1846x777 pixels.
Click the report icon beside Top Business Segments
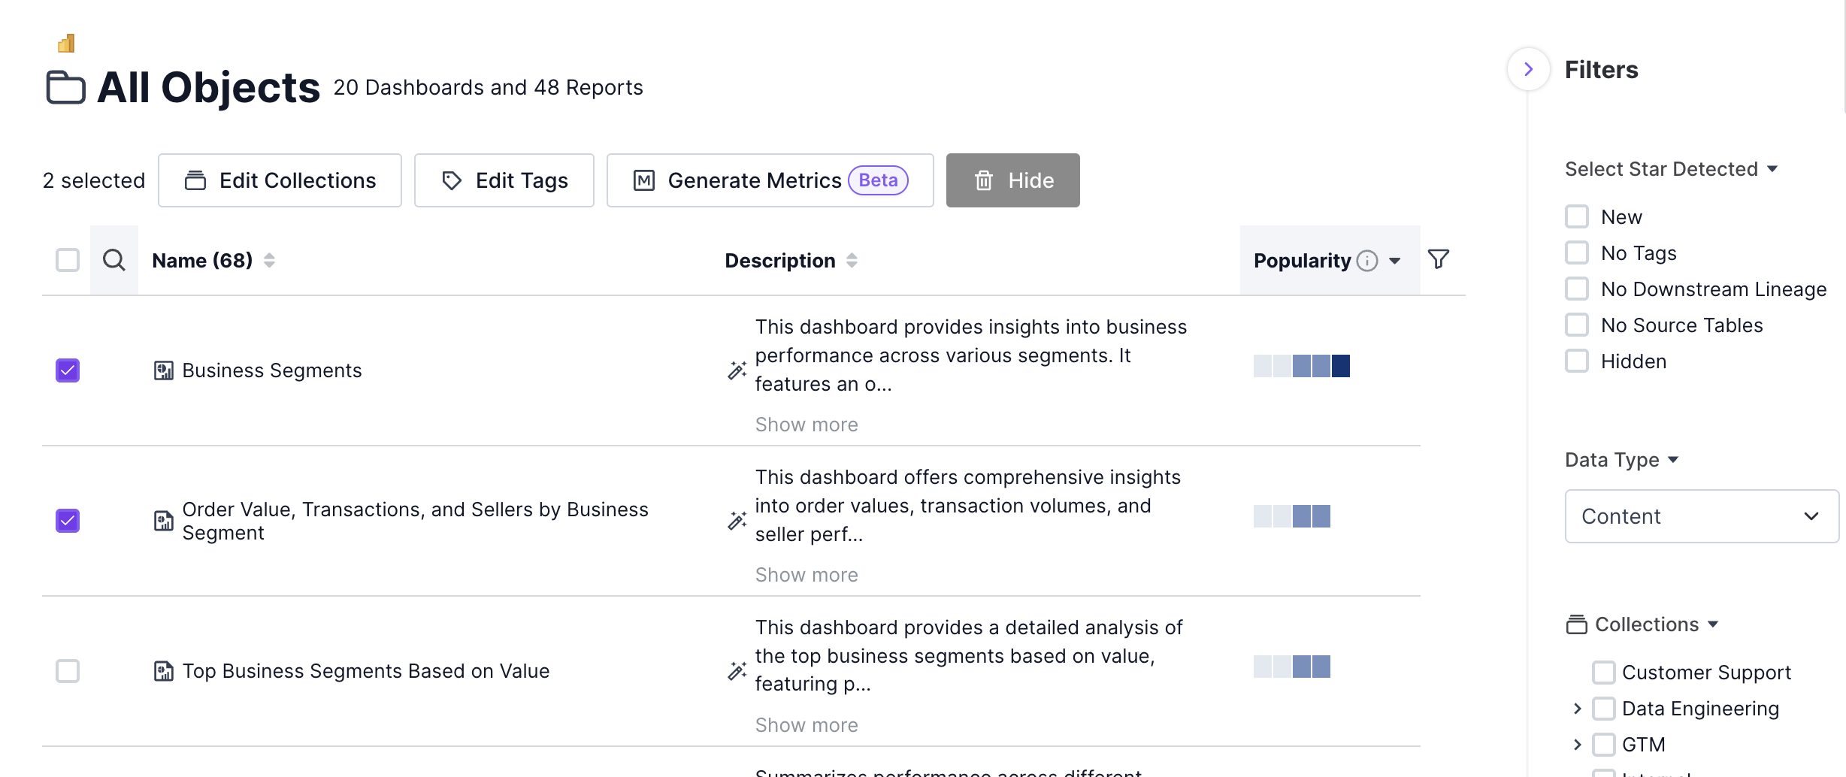coord(163,671)
